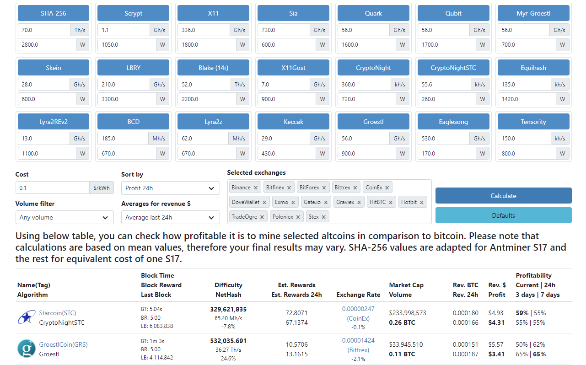Select GroestlCoin profit value $3.41
The image size is (586, 365).
pos(496,354)
